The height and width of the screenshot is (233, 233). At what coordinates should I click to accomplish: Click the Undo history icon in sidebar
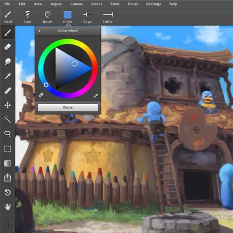pos(7,193)
